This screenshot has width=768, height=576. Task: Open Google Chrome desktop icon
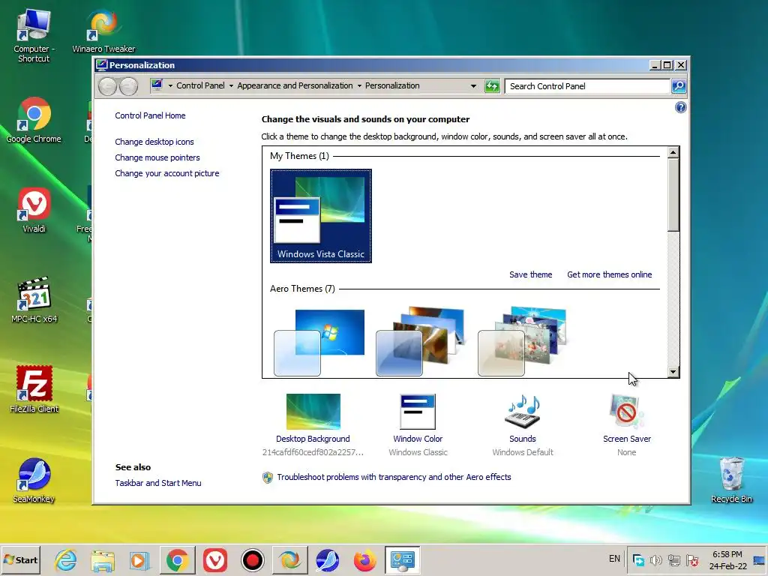click(x=33, y=121)
